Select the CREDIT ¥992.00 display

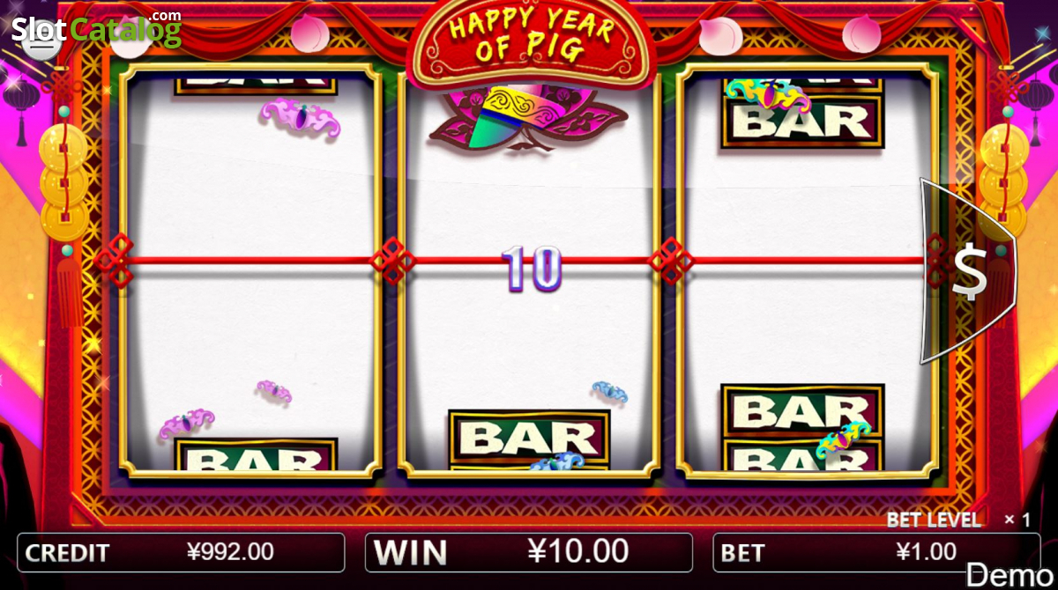[x=181, y=552]
